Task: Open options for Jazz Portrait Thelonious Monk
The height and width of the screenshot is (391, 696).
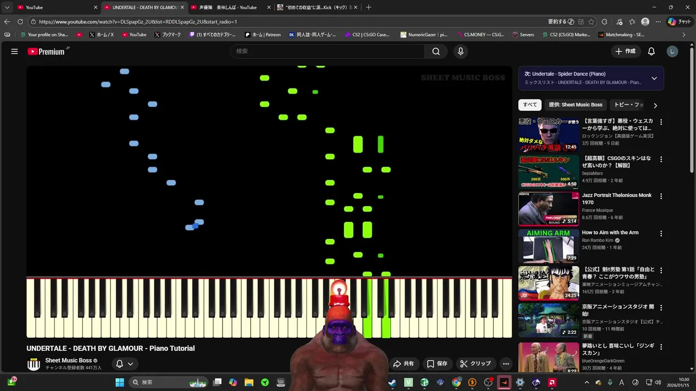Action: coord(661,196)
